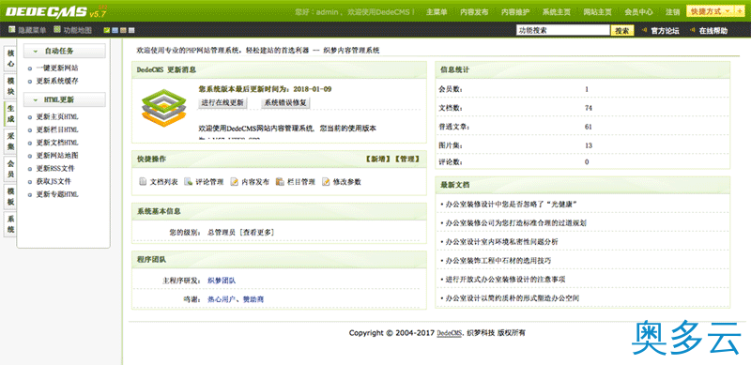Open article 办公室装修设计中您是否忽略了"光健康"
The width and height of the screenshot is (751, 365).
(511, 204)
